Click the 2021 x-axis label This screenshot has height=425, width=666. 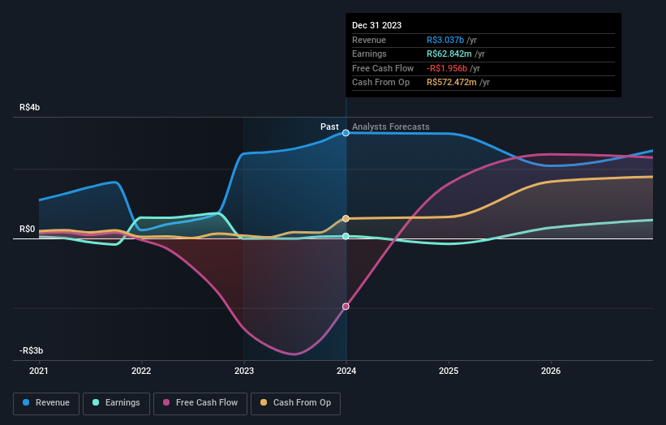tap(39, 371)
